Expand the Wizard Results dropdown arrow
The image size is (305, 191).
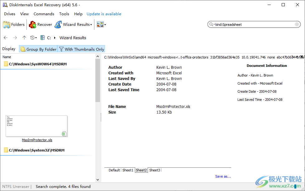click(91, 25)
